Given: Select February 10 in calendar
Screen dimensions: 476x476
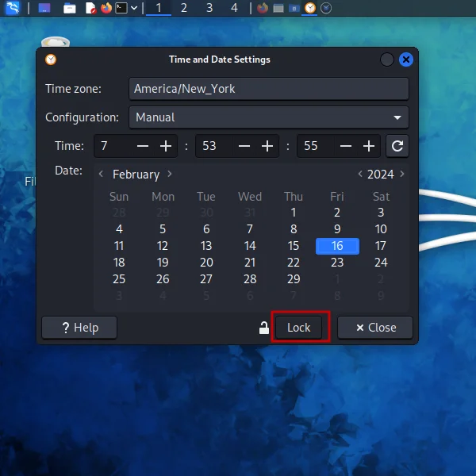Looking at the screenshot, I should point(381,229).
